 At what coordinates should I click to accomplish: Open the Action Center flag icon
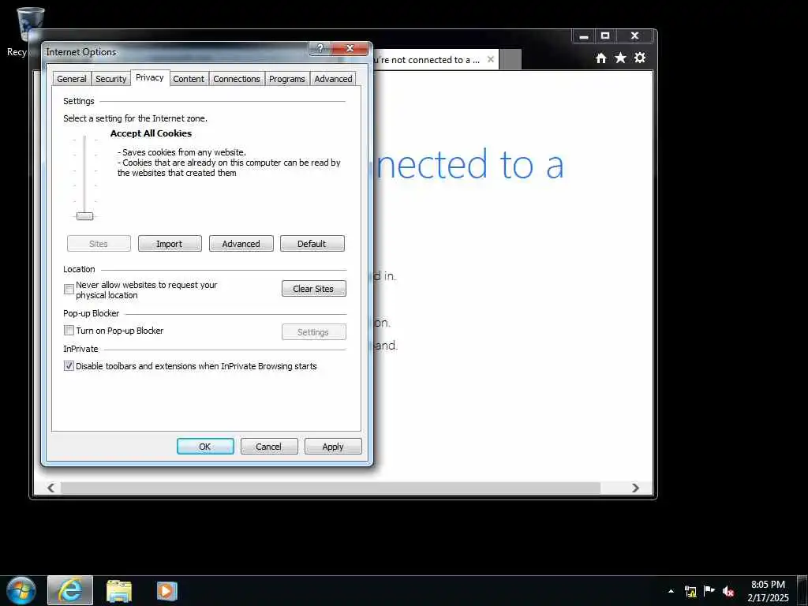[709, 590]
